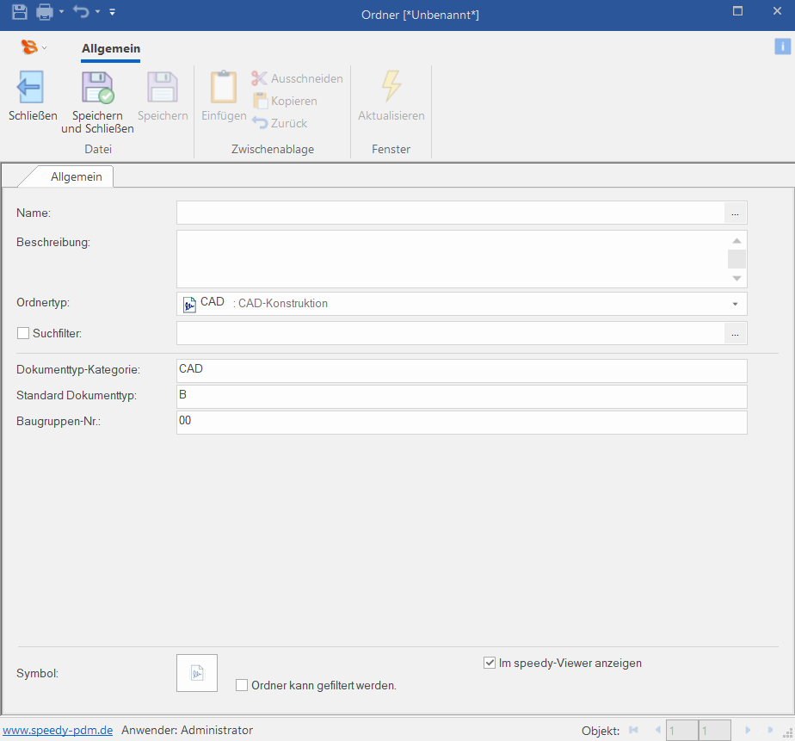Click the save icon in quick access toolbar

pyautogui.click(x=20, y=12)
